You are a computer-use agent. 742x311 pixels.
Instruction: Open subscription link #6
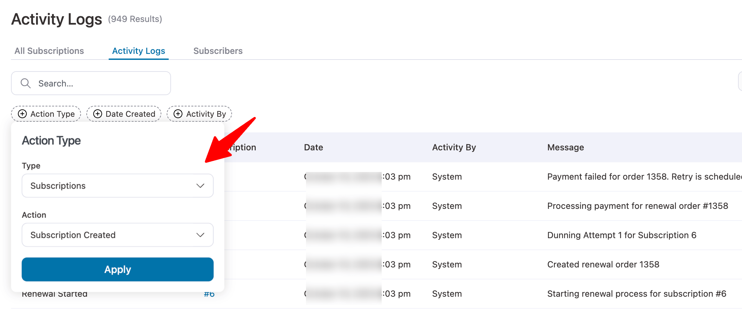pos(209,294)
